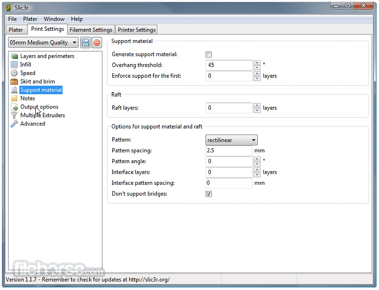Click the Raft layers input field
This screenshot has height=290, width=379.
coord(229,108)
